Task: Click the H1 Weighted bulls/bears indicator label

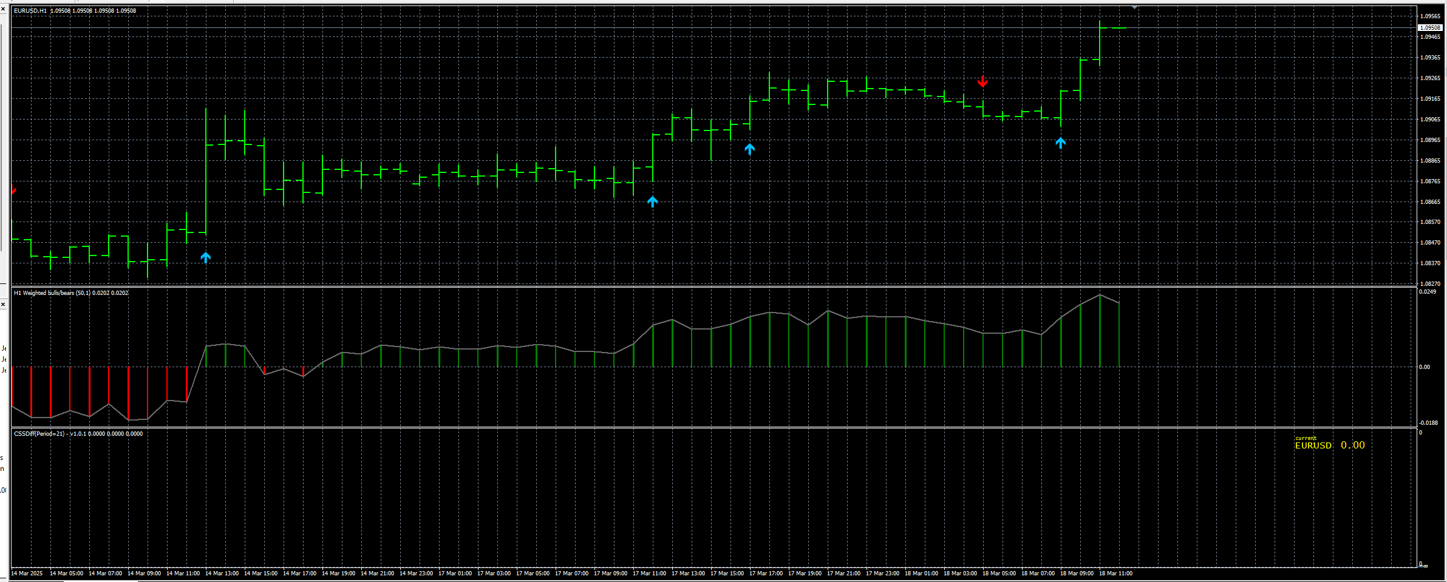Action: [x=71, y=293]
